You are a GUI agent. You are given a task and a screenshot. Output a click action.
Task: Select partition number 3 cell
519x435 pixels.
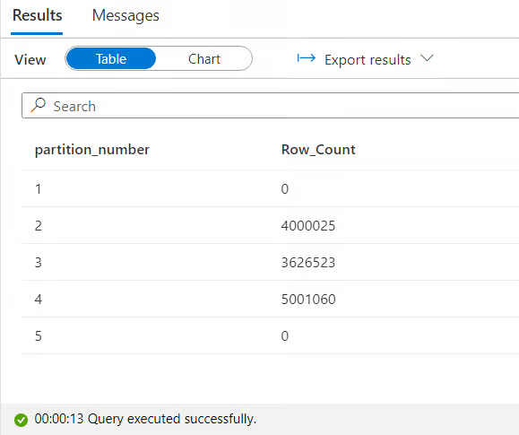click(39, 263)
